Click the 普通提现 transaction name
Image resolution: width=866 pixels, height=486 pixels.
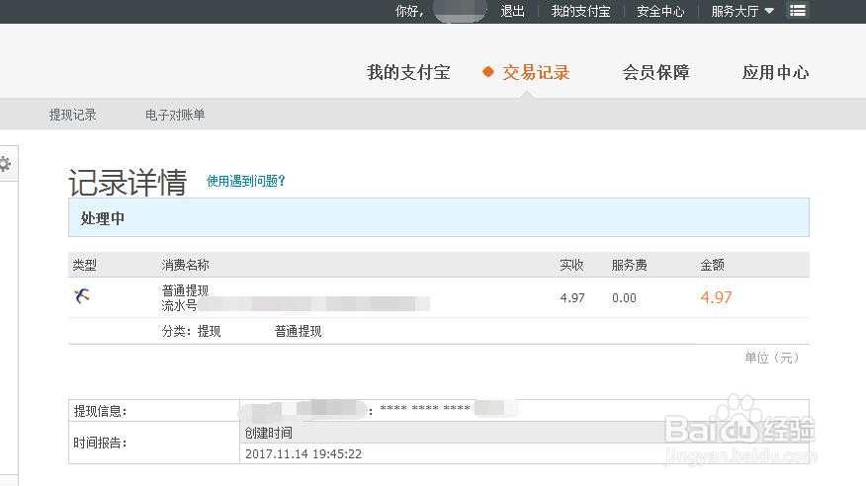pos(185,290)
